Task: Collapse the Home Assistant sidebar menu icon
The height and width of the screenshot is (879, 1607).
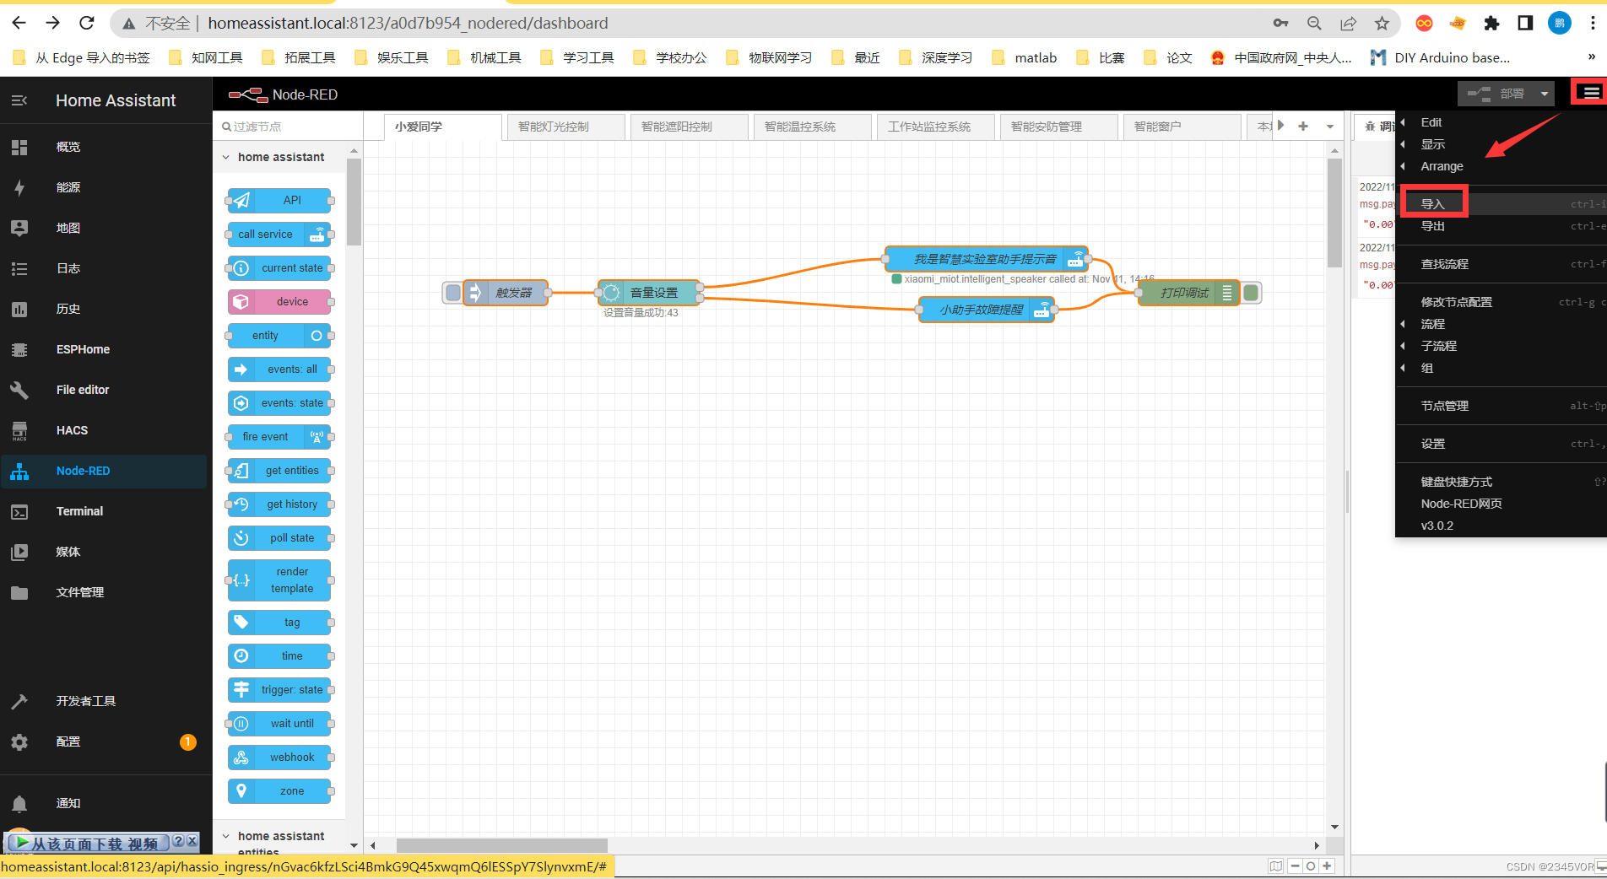Action: [19, 100]
